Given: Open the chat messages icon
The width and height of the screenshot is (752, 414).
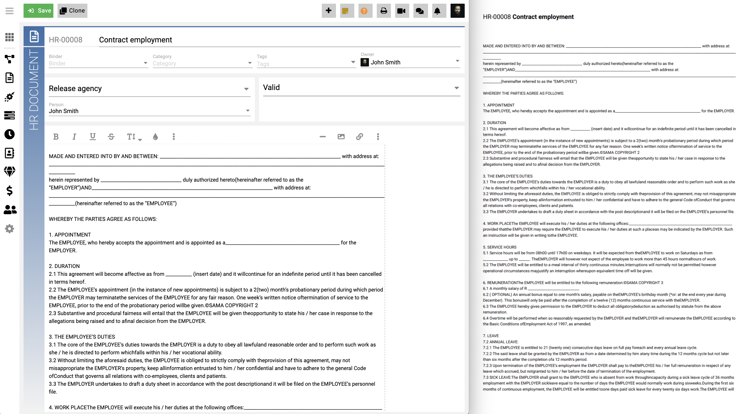Looking at the screenshot, I should point(420,11).
